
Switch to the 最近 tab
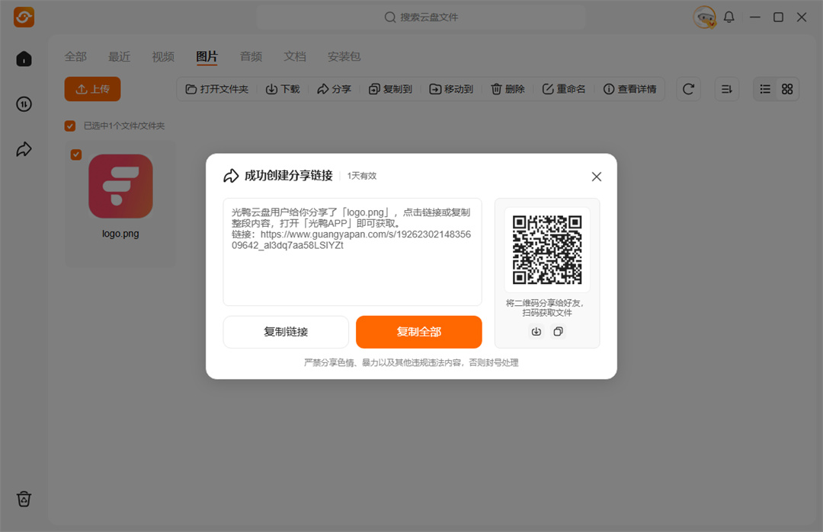[119, 56]
